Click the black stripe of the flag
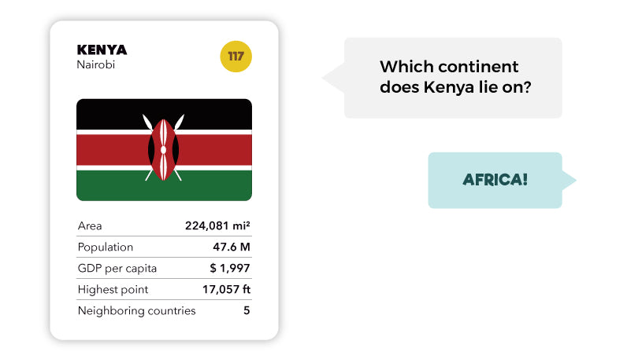The width and height of the screenshot is (627, 359). click(110, 113)
